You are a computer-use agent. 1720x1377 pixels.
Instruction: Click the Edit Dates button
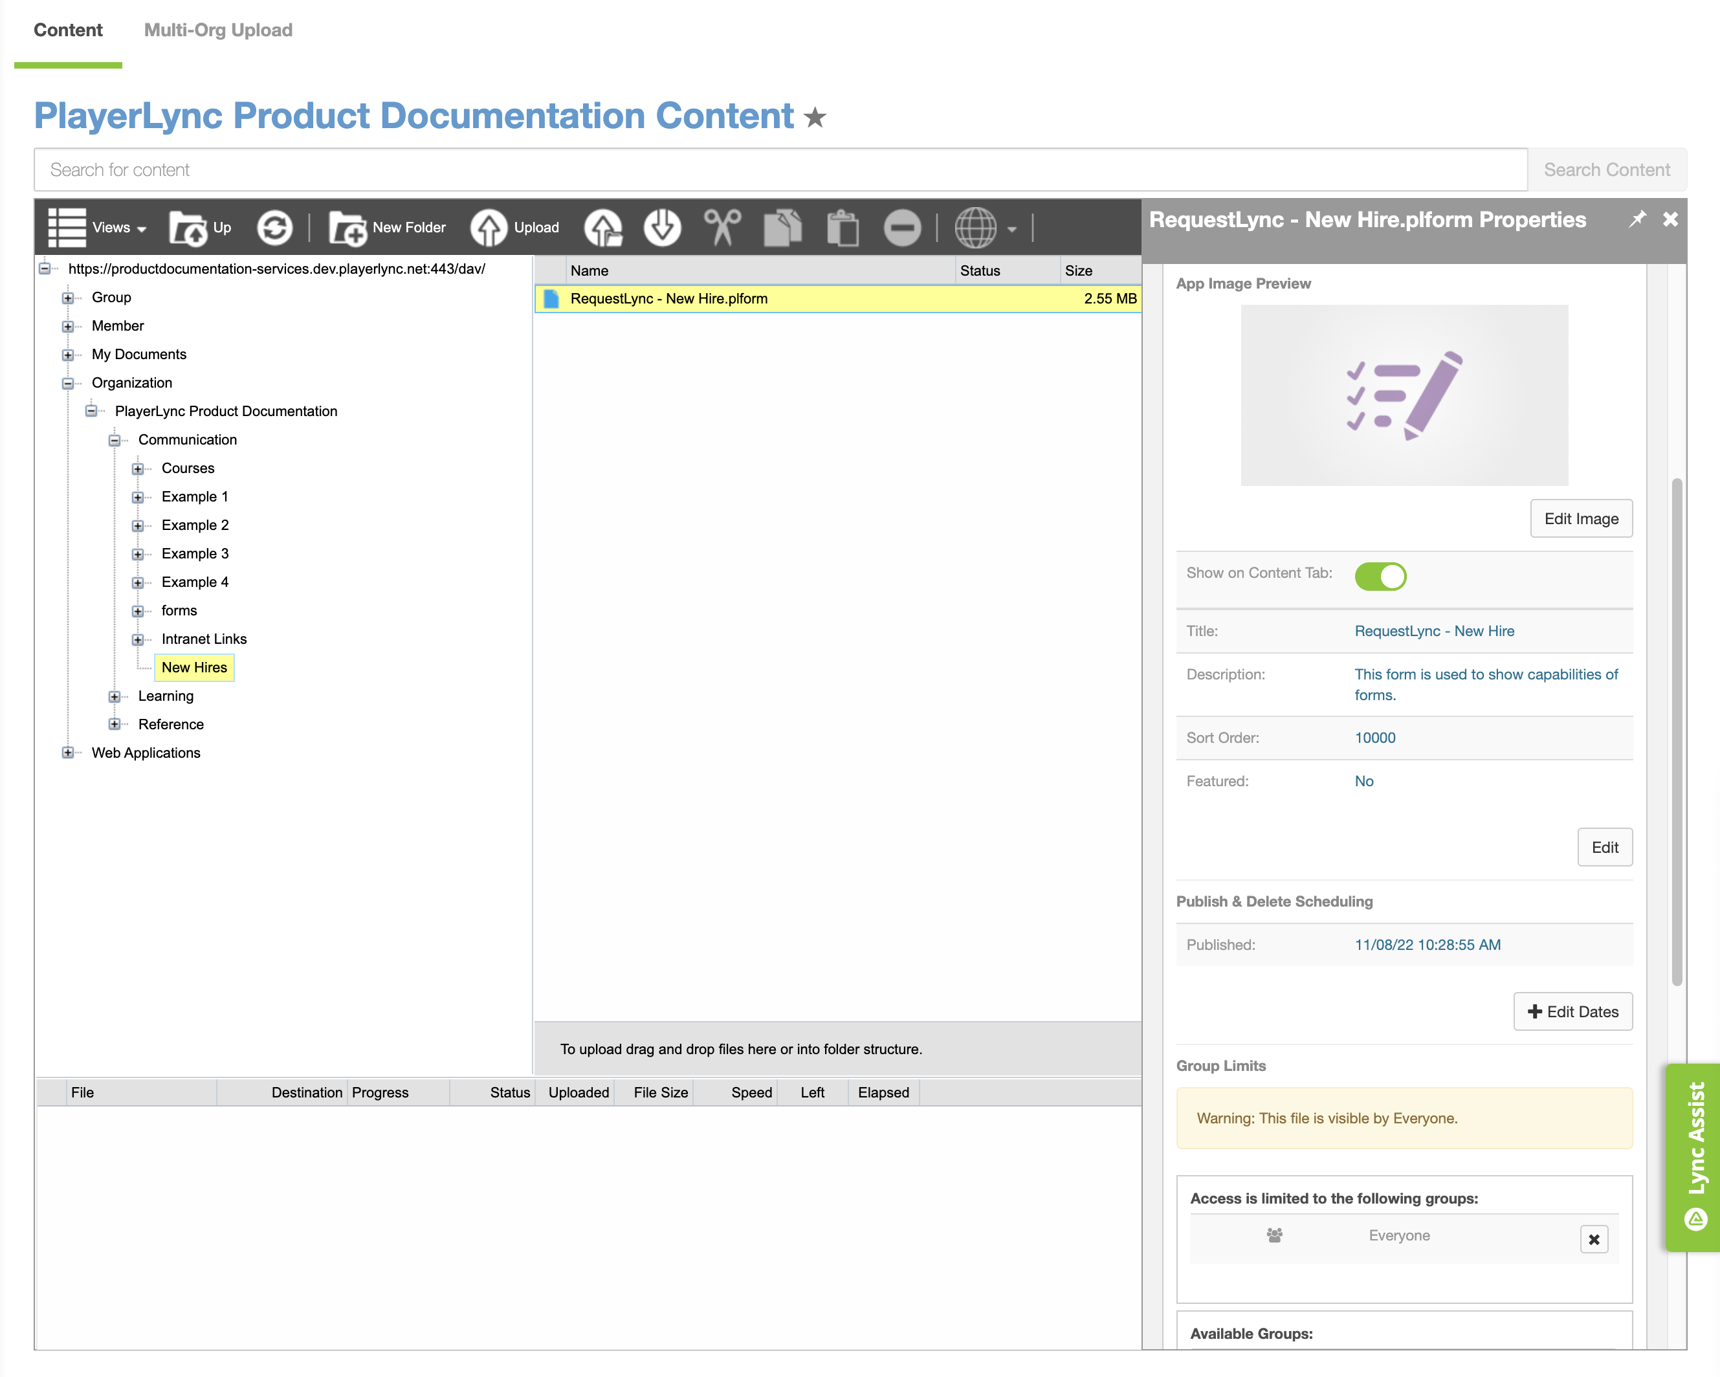point(1572,1011)
